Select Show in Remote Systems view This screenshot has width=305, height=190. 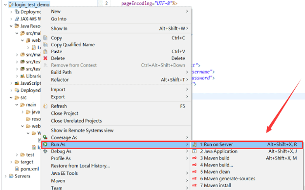pos(116,130)
